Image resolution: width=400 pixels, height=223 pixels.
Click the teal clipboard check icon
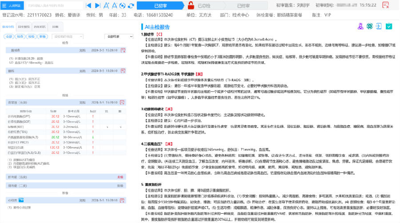point(388,27)
